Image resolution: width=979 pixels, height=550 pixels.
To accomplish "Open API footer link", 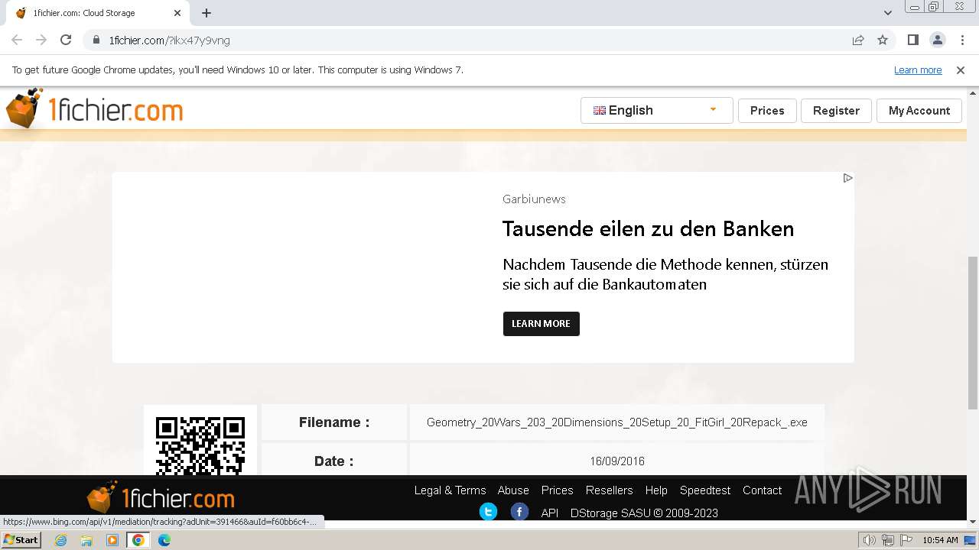I will (x=550, y=513).
